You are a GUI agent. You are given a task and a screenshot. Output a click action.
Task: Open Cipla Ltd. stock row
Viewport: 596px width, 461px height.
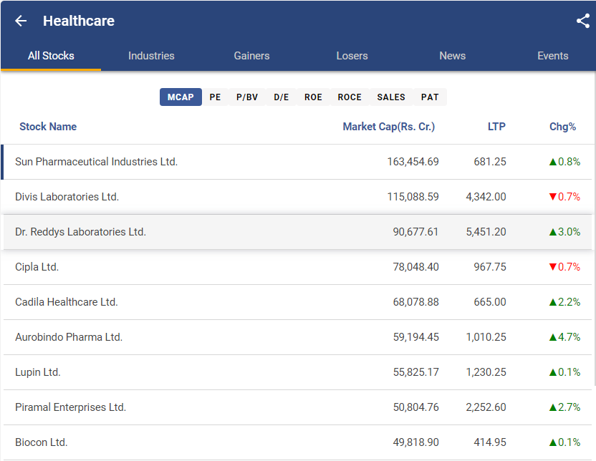297,267
